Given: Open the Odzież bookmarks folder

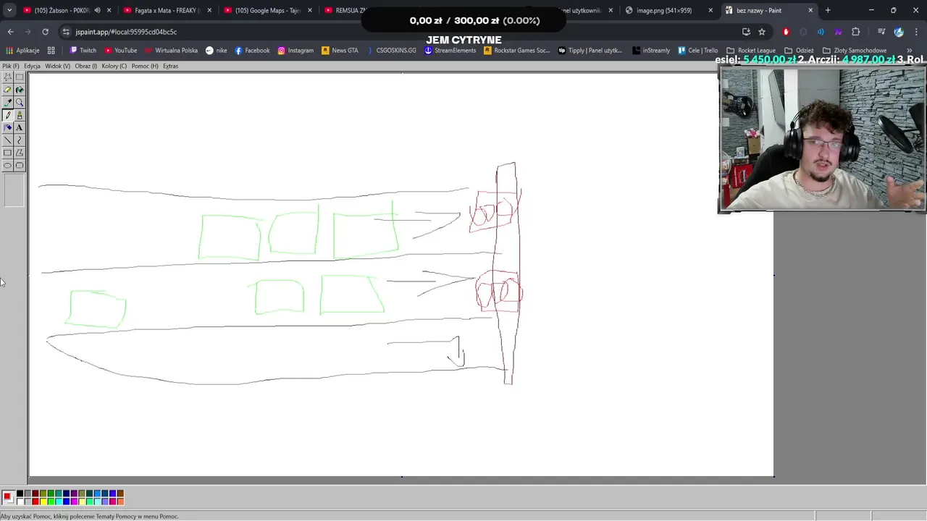Looking at the screenshot, I should (799, 51).
